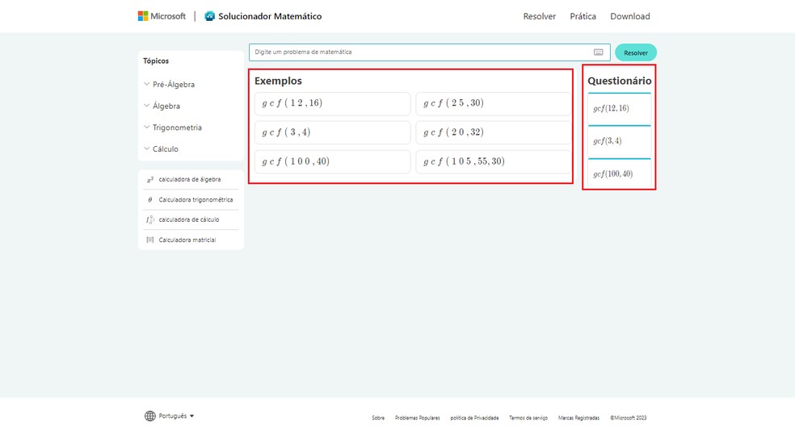Click the Tópicos heading
795x434 pixels.
(x=156, y=61)
